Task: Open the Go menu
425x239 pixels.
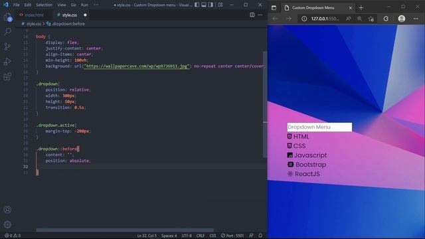Action: [x=74, y=5]
